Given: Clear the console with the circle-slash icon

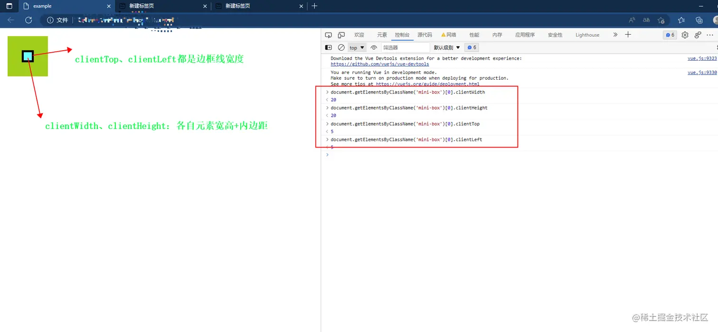Looking at the screenshot, I should coord(341,47).
